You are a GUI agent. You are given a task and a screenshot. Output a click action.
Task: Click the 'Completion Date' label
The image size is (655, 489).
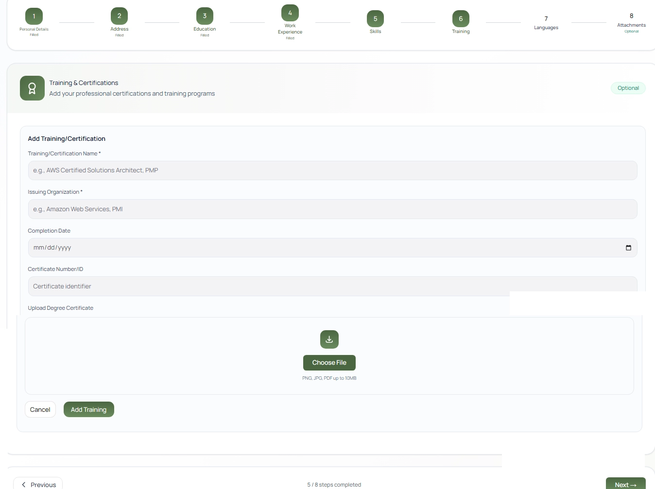[x=49, y=231]
